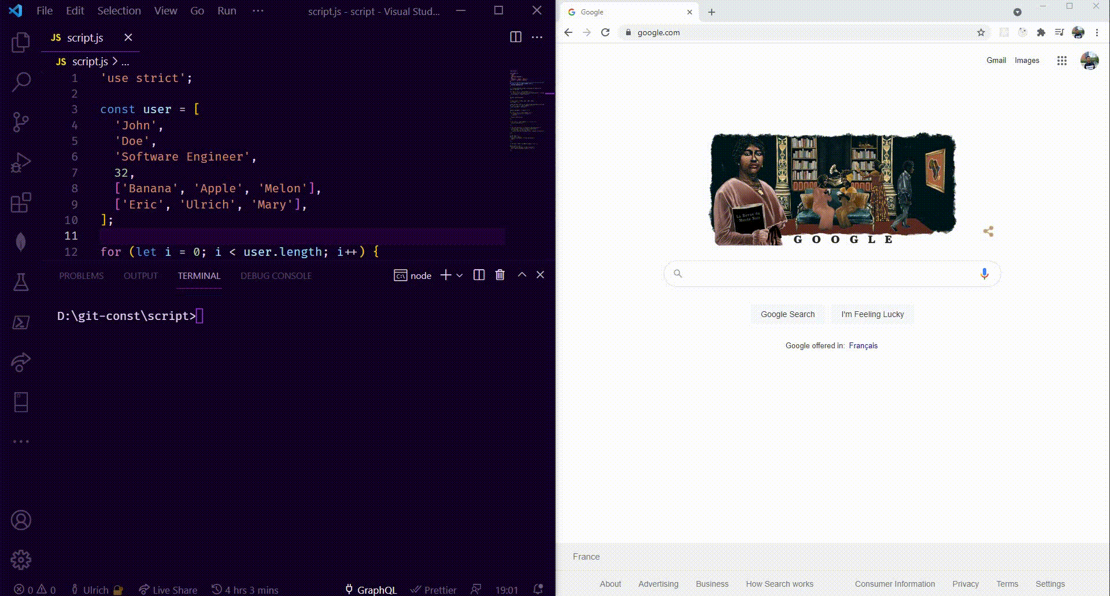The image size is (1110, 596).
Task: Open Images link on Google page
Action: click(x=1027, y=60)
